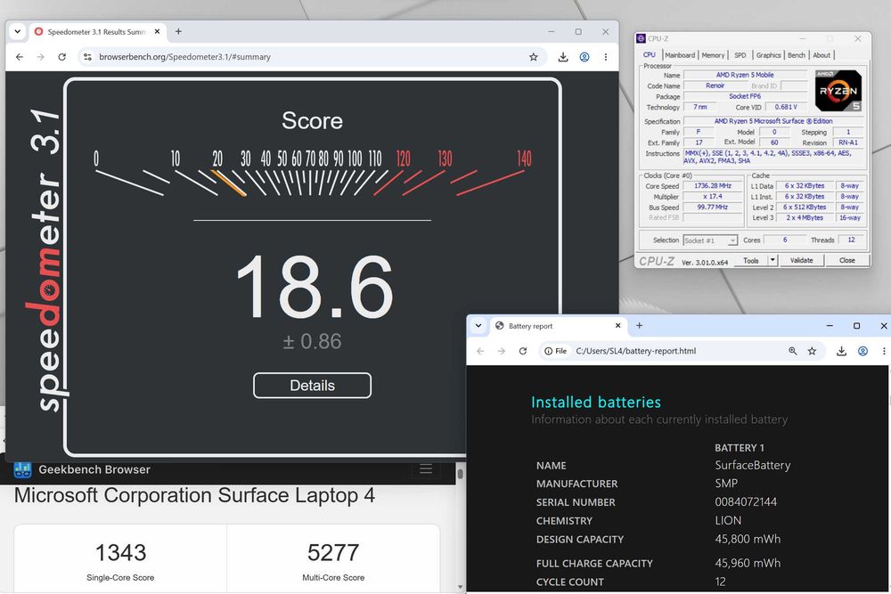Click back arrow in Speedometer browser window

click(20, 57)
